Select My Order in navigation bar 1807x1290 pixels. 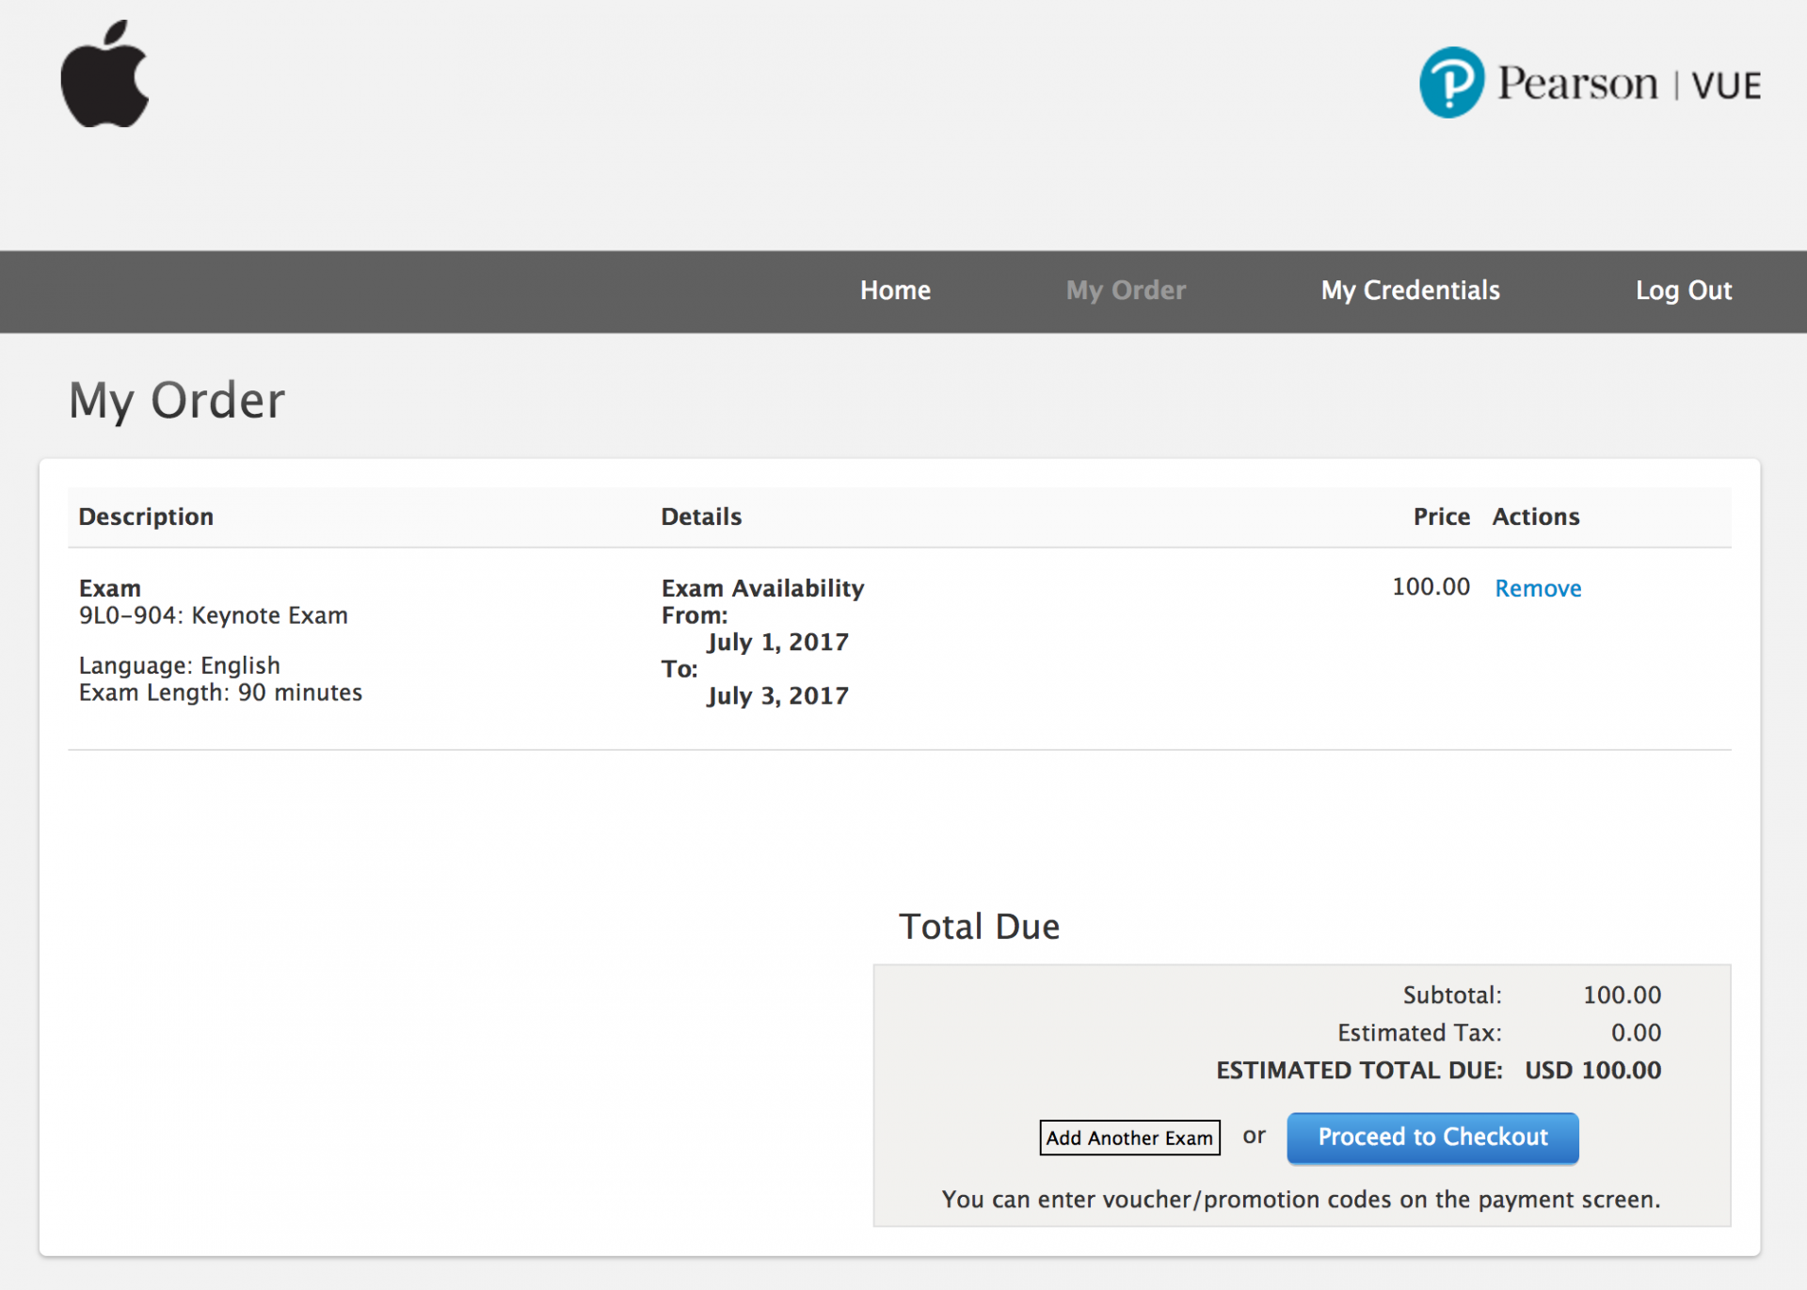[x=1126, y=291]
